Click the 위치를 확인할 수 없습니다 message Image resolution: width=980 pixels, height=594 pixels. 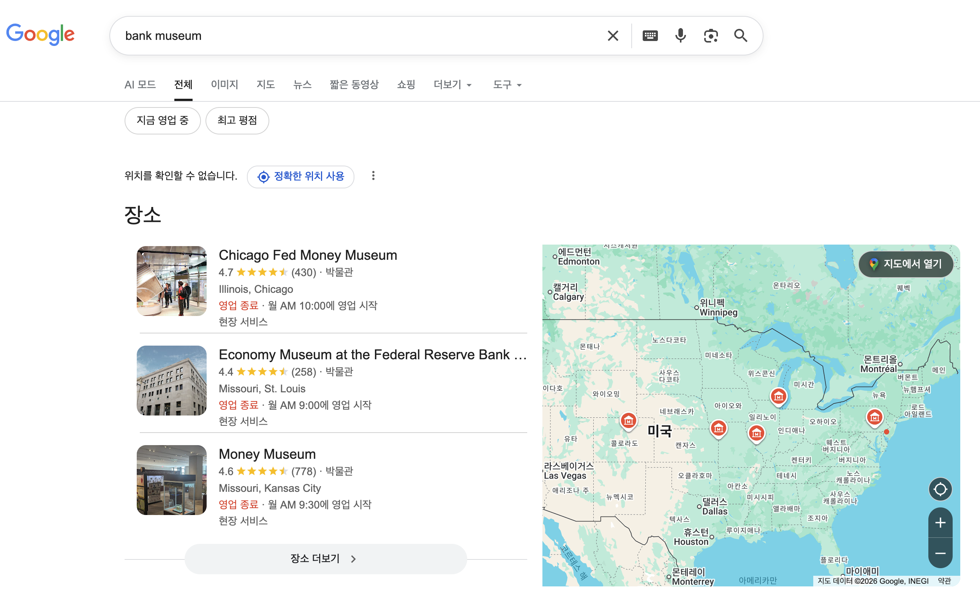pyautogui.click(x=181, y=176)
